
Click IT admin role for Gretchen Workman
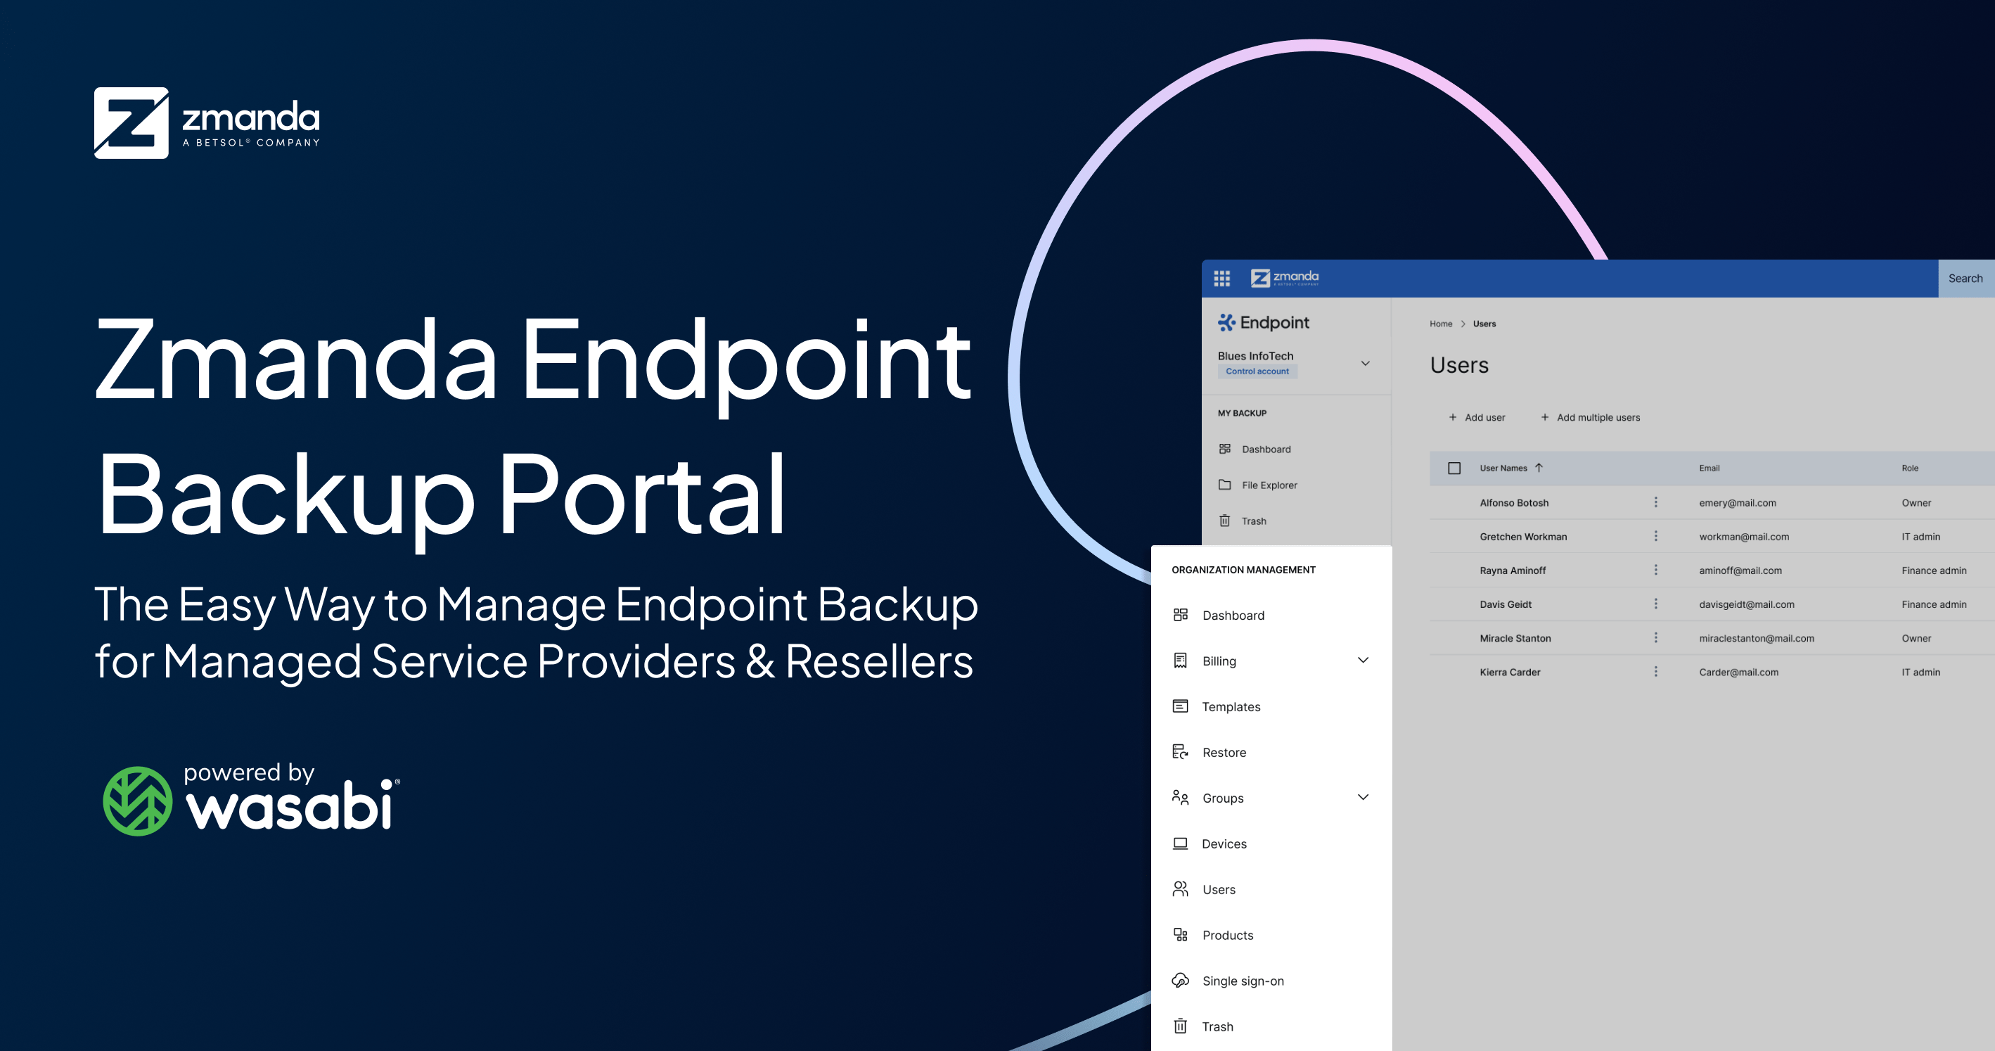pyautogui.click(x=1920, y=537)
